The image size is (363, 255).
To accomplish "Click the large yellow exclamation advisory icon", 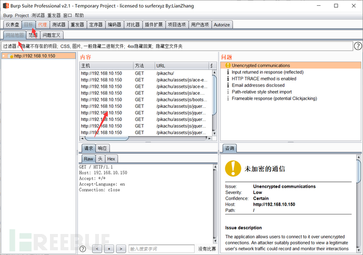I will pyautogui.click(x=233, y=168).
